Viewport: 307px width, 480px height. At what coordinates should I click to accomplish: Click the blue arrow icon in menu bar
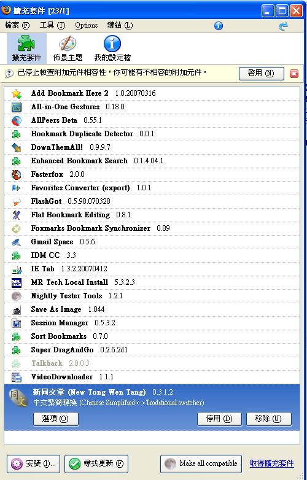[x=284, y=26]
